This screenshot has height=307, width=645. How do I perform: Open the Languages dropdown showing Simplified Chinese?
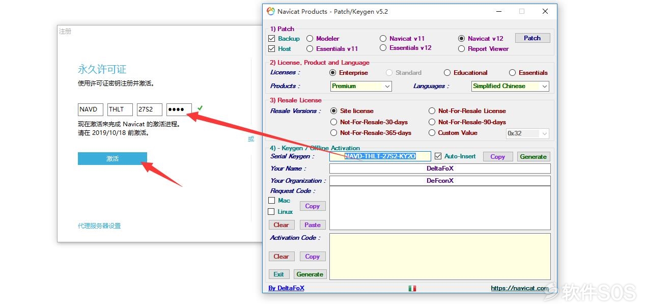(511, 87)
